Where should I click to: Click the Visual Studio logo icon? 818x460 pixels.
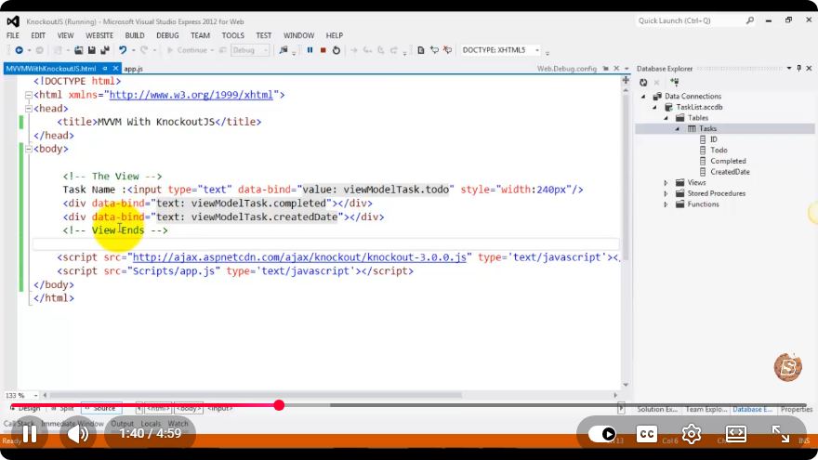tap(13, 21)
